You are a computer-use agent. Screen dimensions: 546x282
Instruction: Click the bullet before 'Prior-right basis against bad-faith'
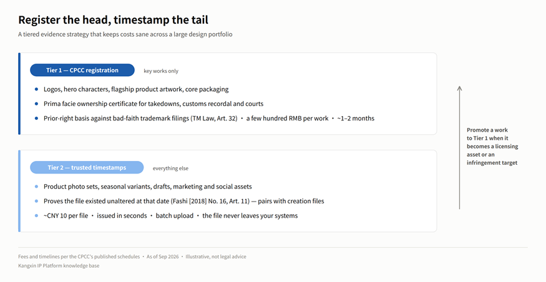(37, 119)
